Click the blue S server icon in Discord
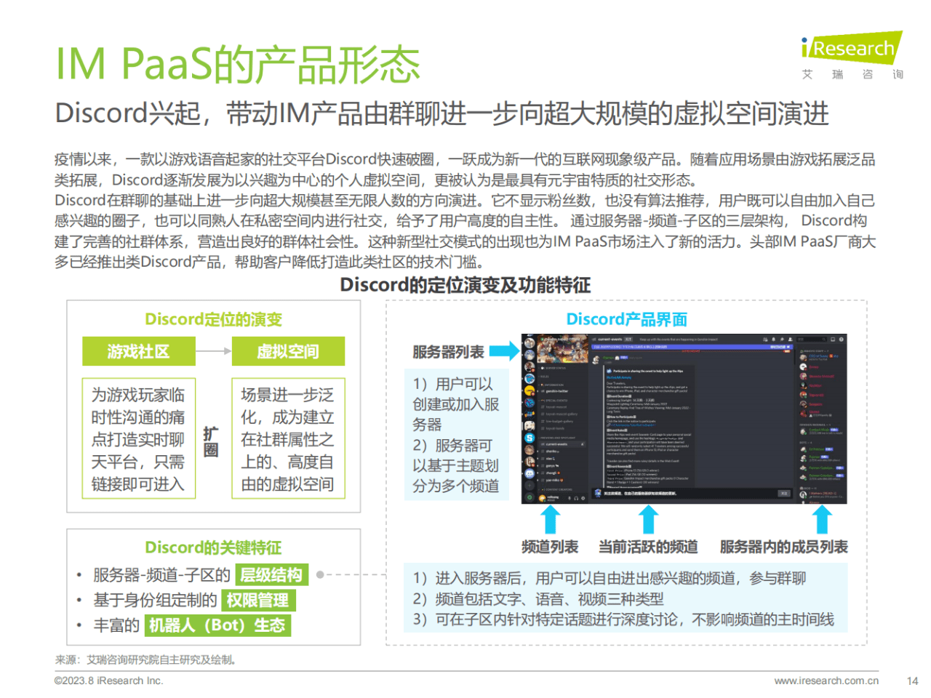 [530, 438]
